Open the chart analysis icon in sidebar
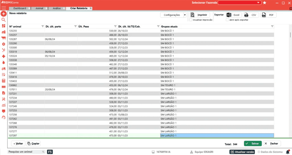 coord(3,105)
